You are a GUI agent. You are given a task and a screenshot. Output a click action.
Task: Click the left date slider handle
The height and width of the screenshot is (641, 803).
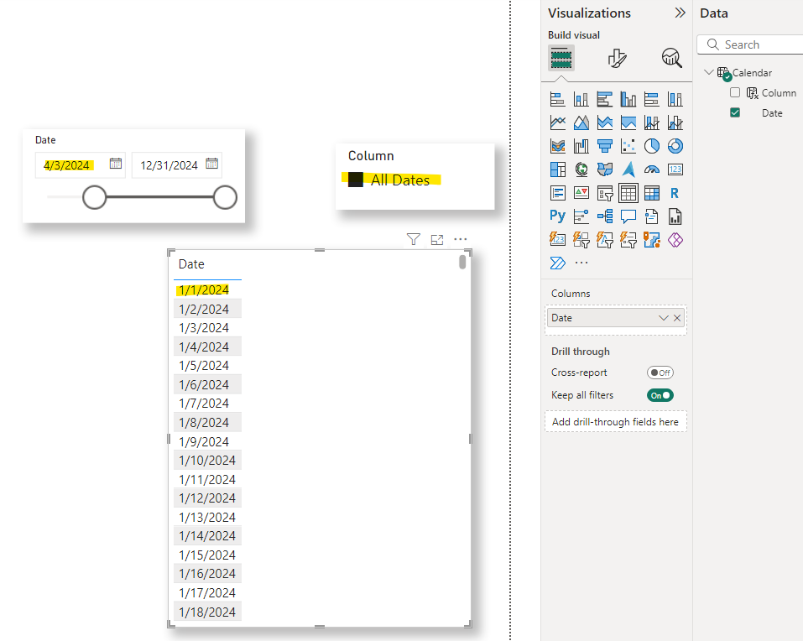pos(94,197)
